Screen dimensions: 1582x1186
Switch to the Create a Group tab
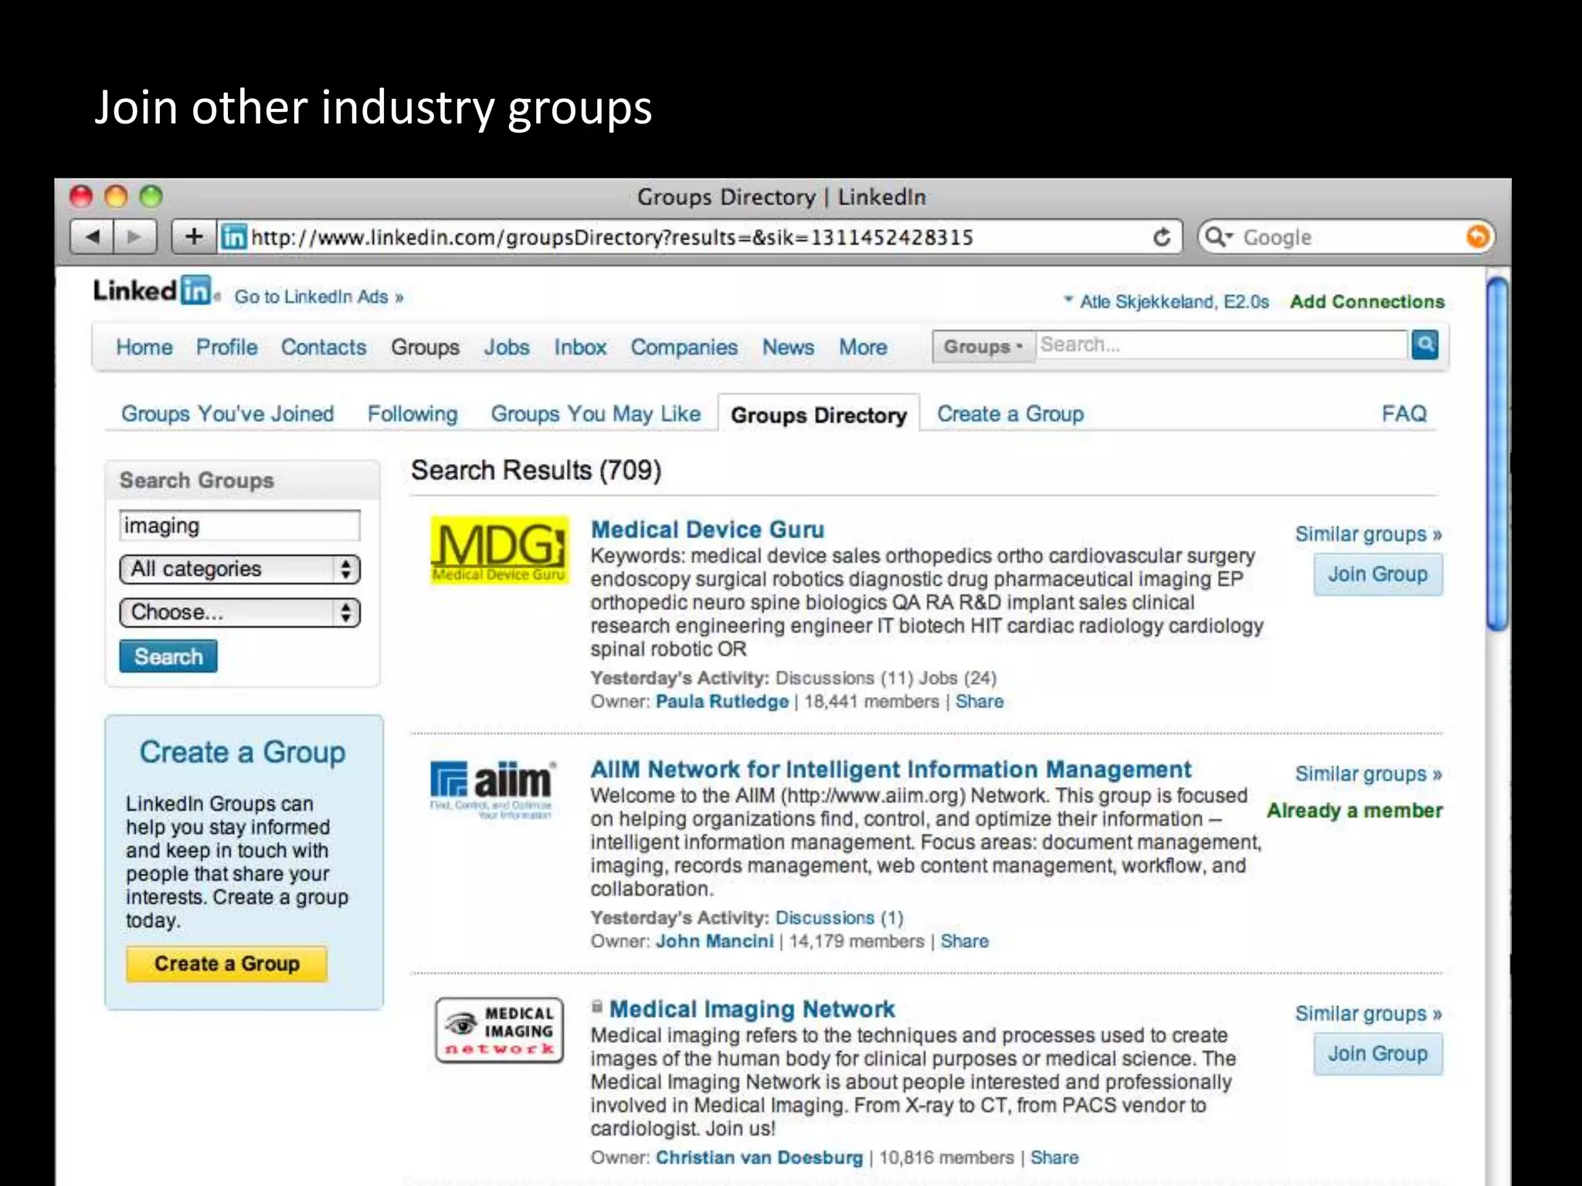(1010, 414)
